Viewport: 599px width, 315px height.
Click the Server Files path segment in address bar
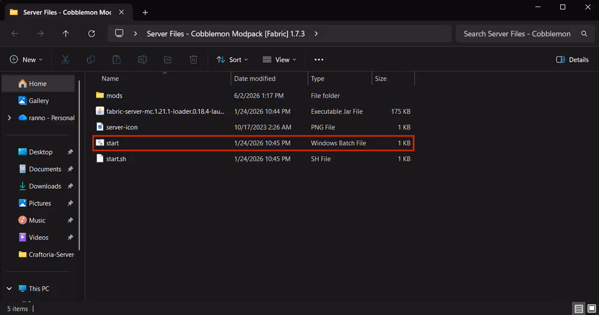coord(226,34)
